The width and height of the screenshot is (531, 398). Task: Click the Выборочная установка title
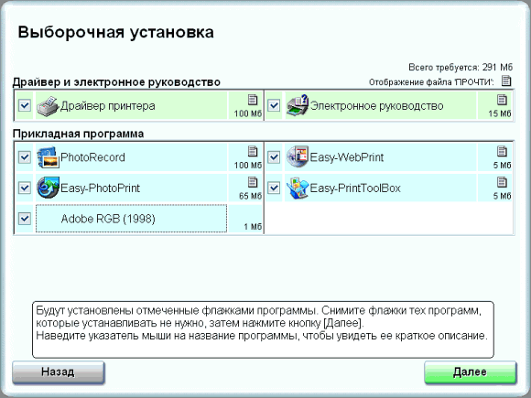pos(116,33)
